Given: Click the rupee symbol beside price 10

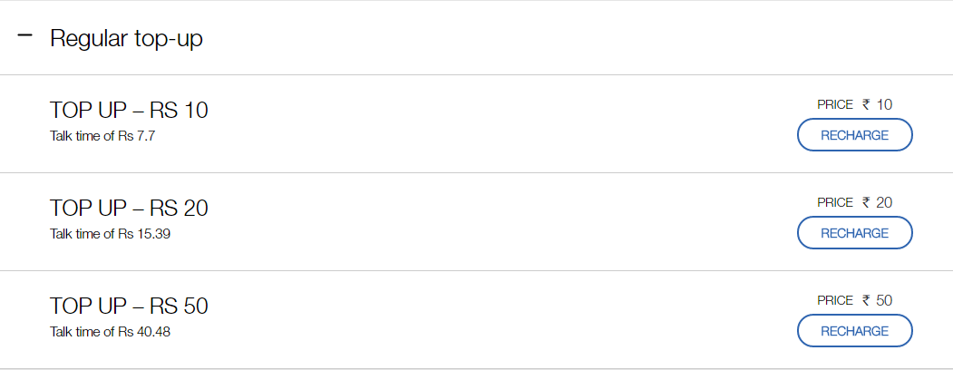Looking at the screenshot, I should pos(866,105).
